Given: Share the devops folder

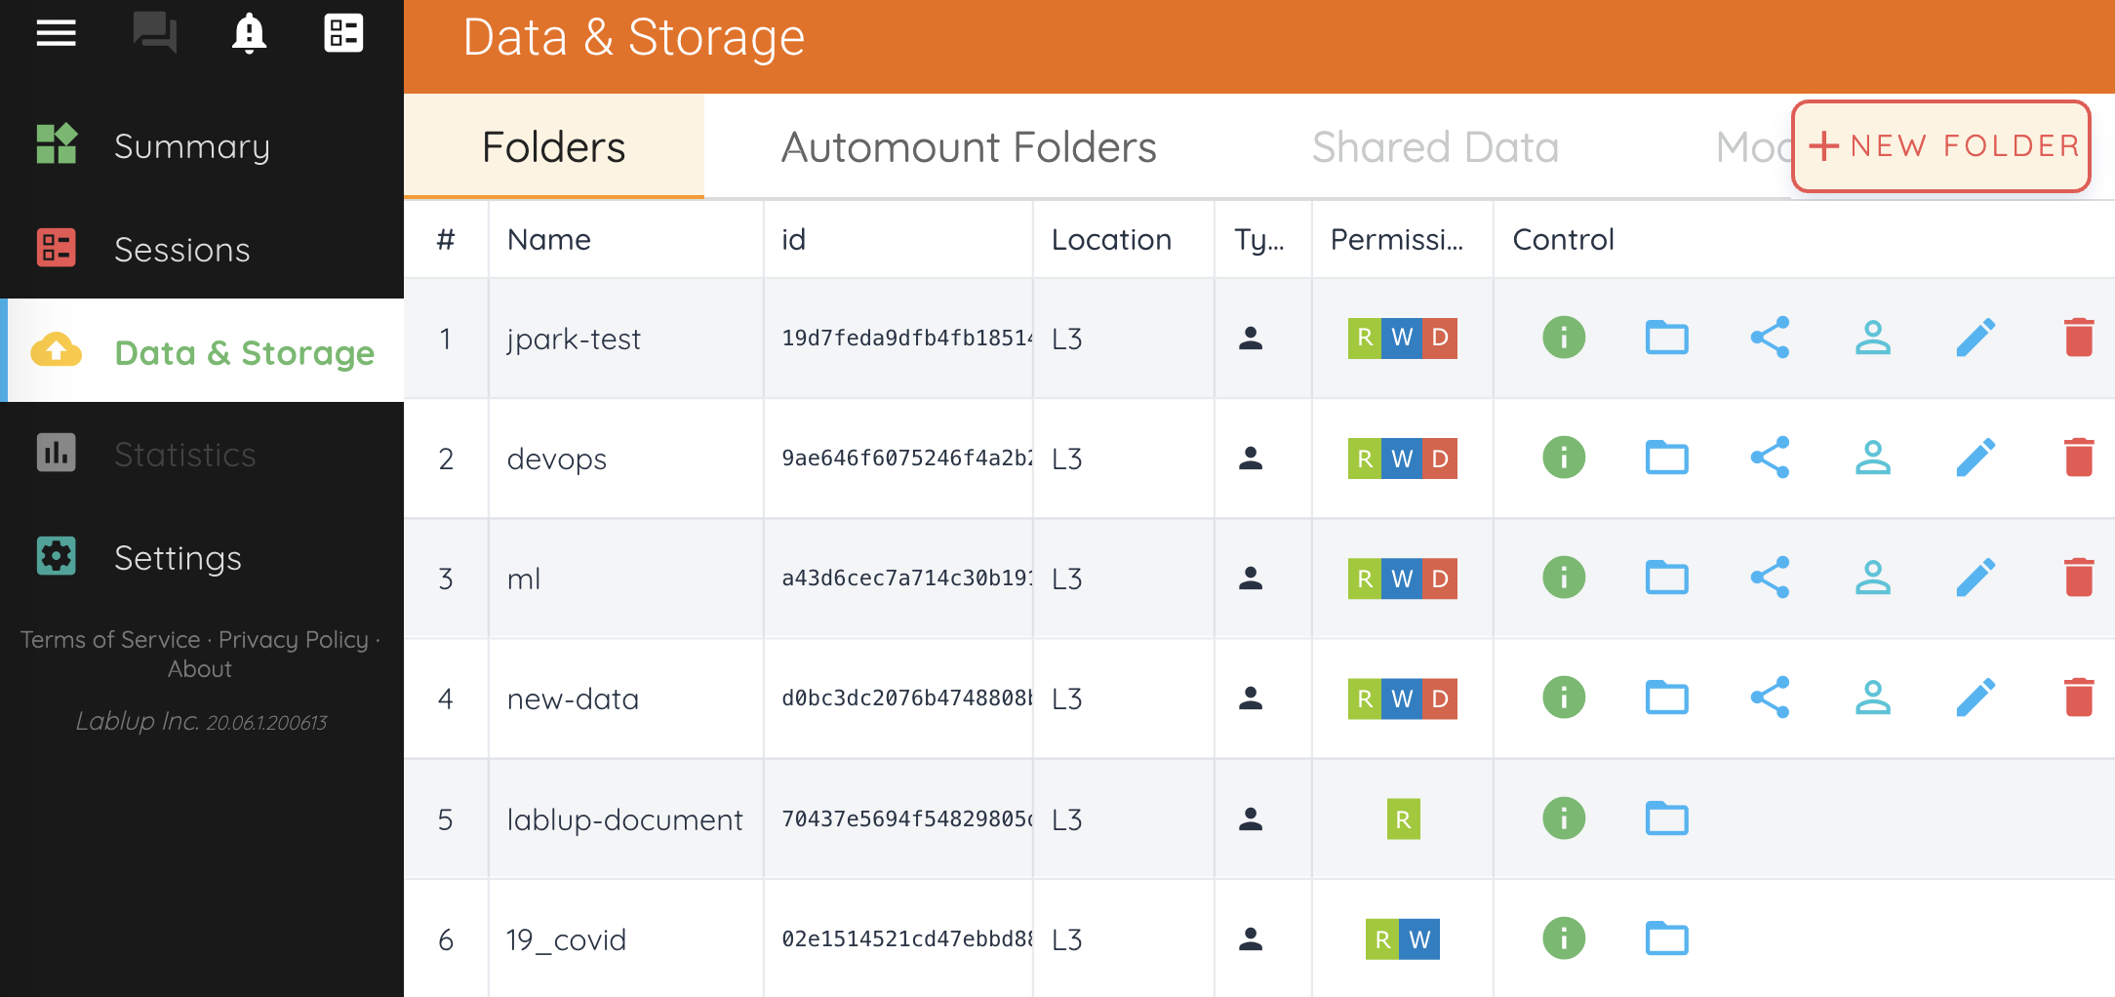Looking at the screenshot, I should click(x=1770, y=458).
